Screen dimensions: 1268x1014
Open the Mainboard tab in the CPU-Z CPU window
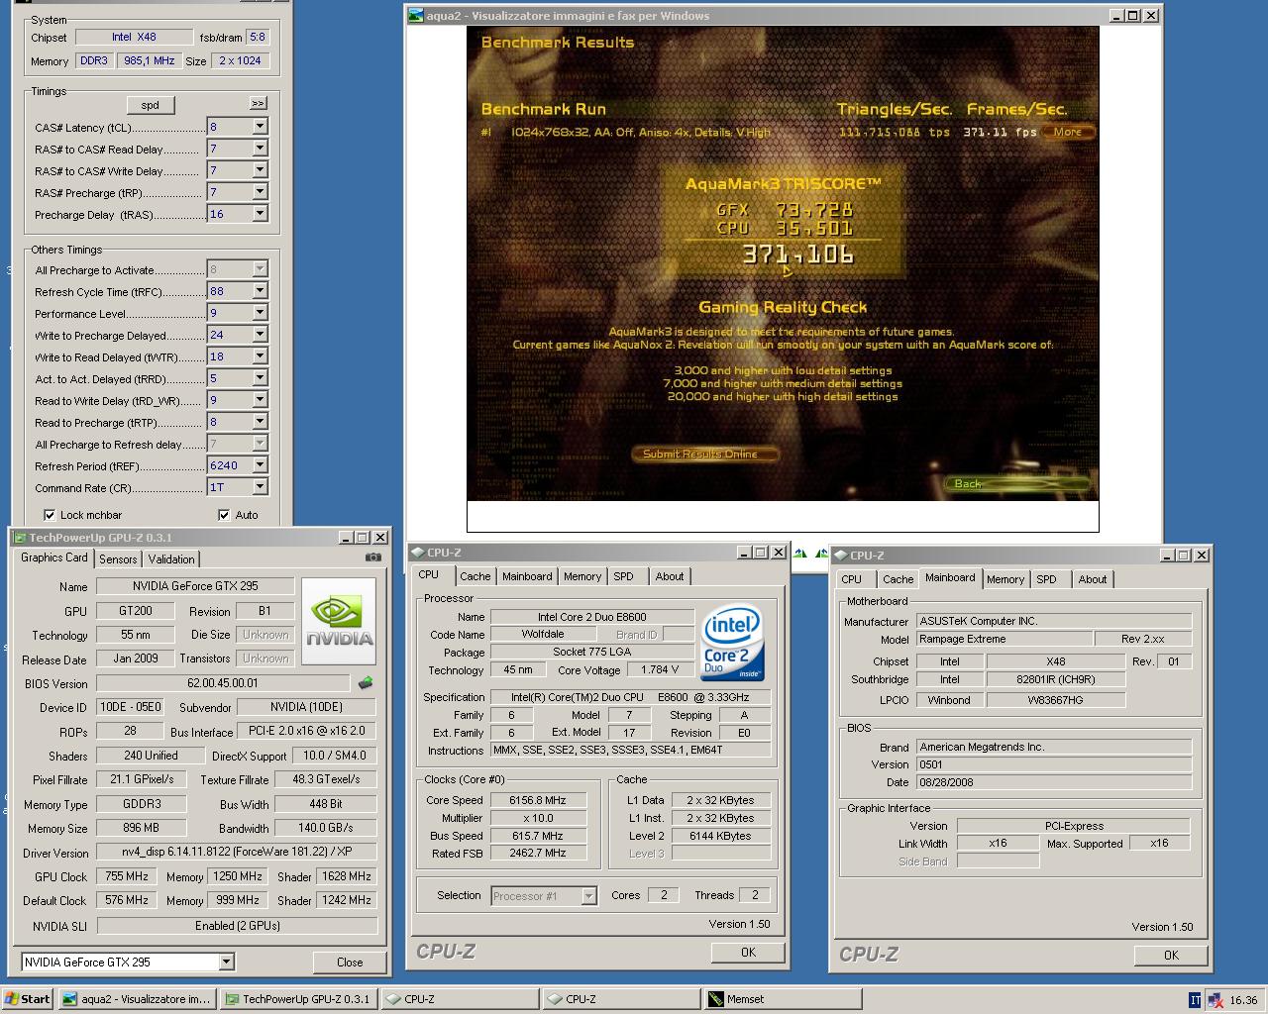(527, 576)
